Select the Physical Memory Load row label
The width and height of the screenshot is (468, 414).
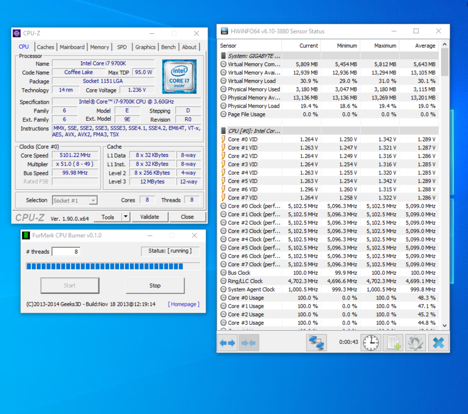coord(254,106)
